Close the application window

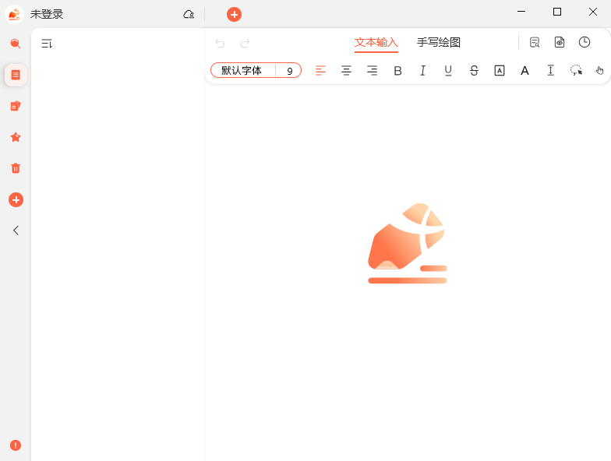tap(593, 12)
